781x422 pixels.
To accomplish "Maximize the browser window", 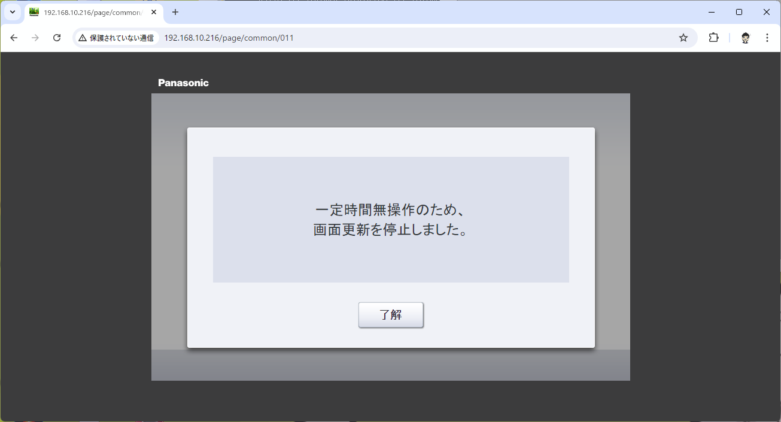I will pos(739,12).
